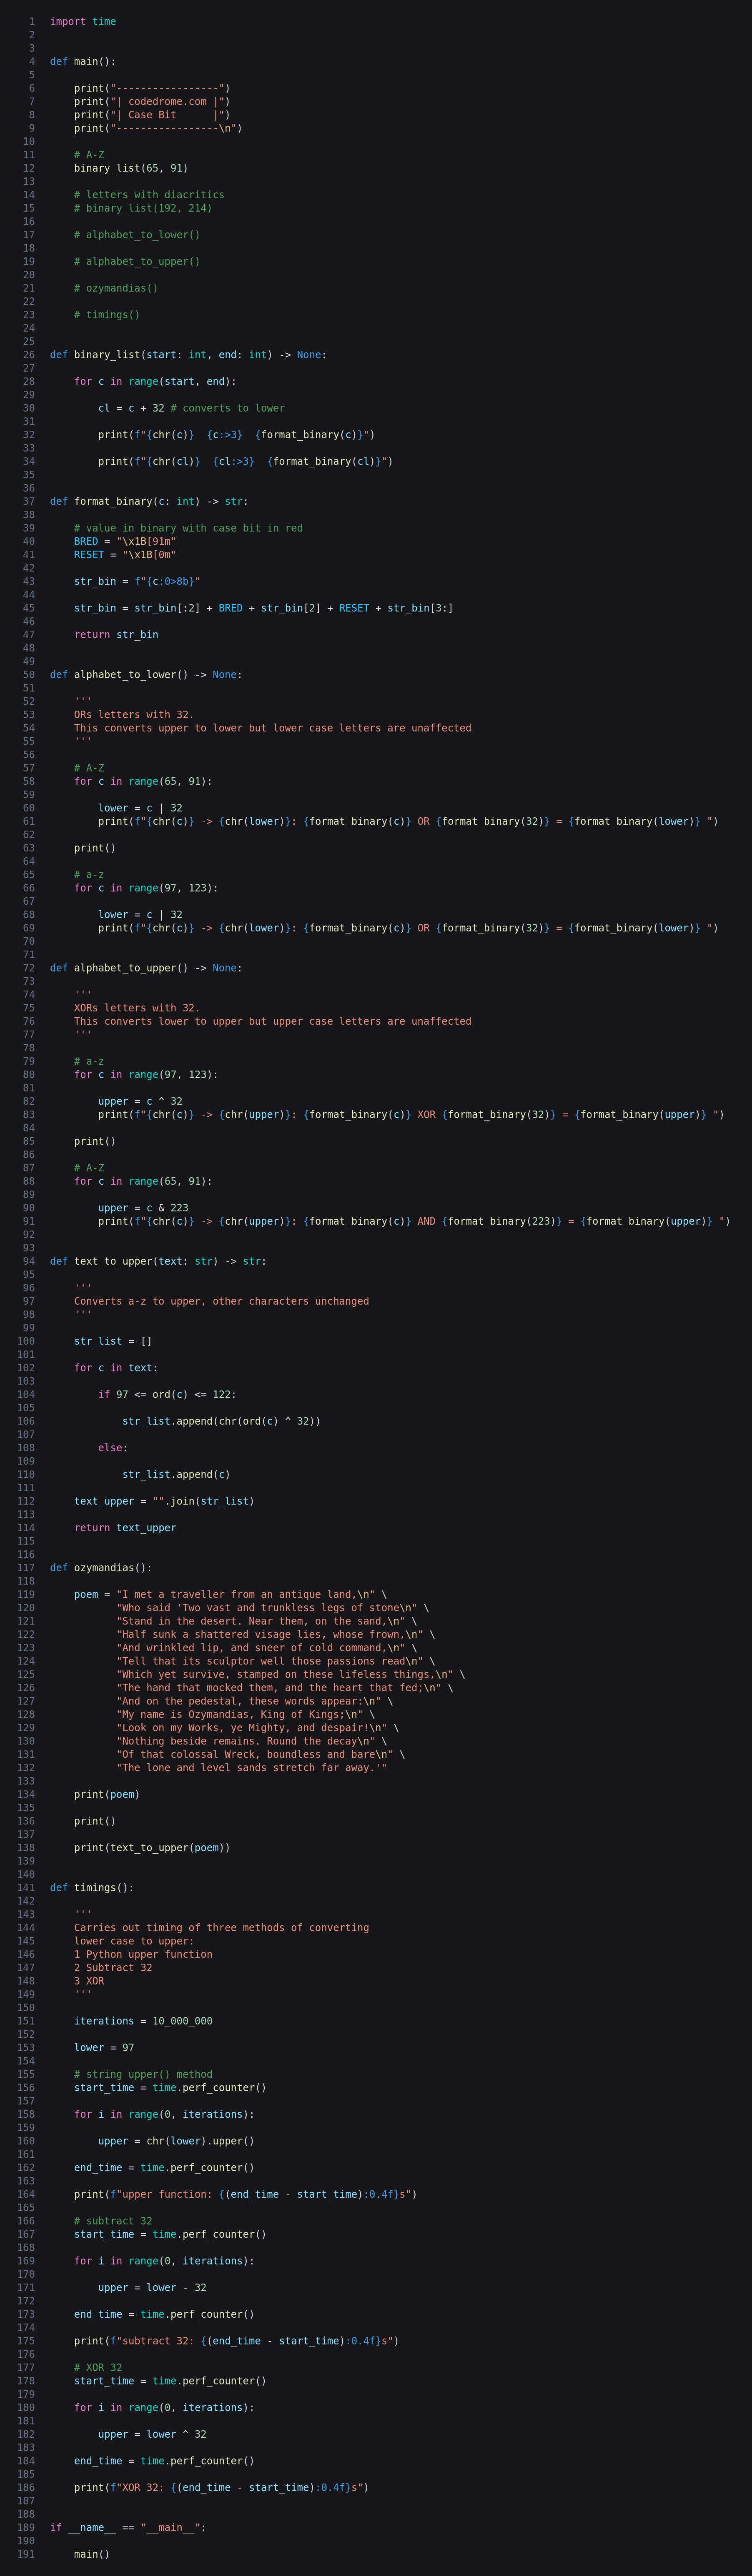Click the 'def binary_list' function signature
Viewport: 752px width, 2576px height.
[x=188, y=355]
